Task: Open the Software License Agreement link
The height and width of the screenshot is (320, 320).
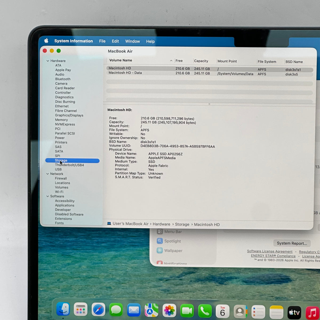Action: pyautogui.click(x=270, y=251)
